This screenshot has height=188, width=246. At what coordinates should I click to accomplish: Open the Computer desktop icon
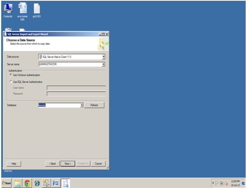[8, 10]
